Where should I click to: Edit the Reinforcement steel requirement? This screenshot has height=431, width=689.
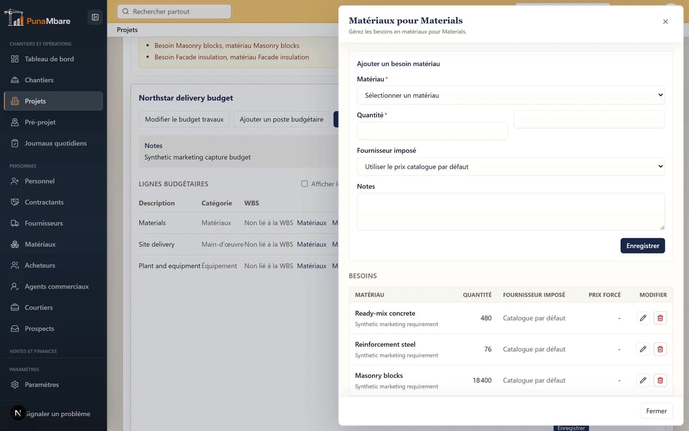click(x=643, y=349)
